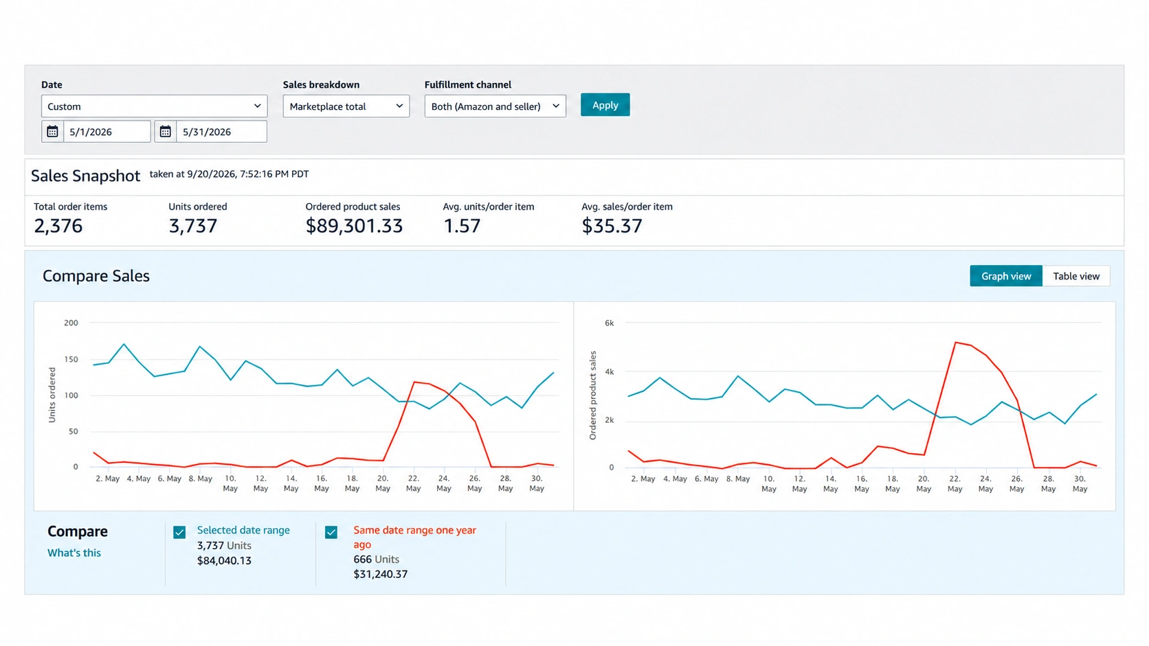This screenshot has height=646, width=1149.
Task: Open the start date calendar icon
Action: point(52,131)
